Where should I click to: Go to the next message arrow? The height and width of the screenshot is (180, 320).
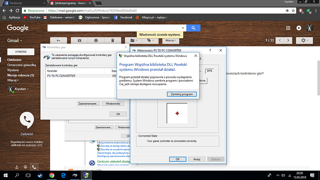[x=288, y=41]
